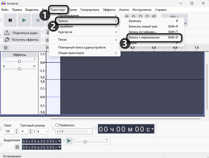Click the Pause transport button

pyautogui.click(x=10, y=20)
